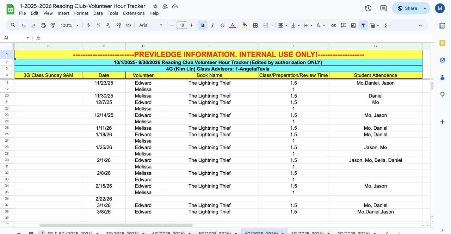
Task: Select the paint format tool
Action: (53, 25)
